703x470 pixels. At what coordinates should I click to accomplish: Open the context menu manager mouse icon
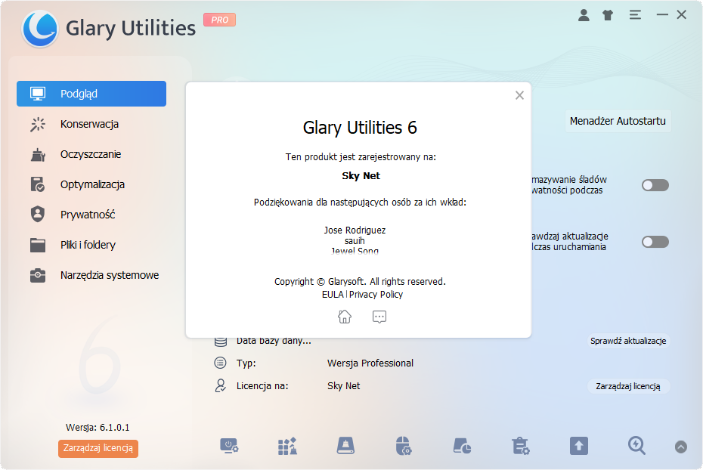click(404, 447)
